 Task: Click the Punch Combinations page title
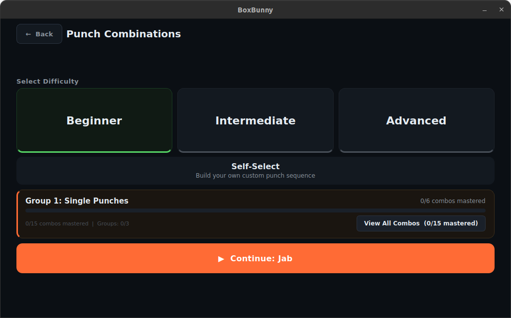pyautogui.click(x=124, y=34)
